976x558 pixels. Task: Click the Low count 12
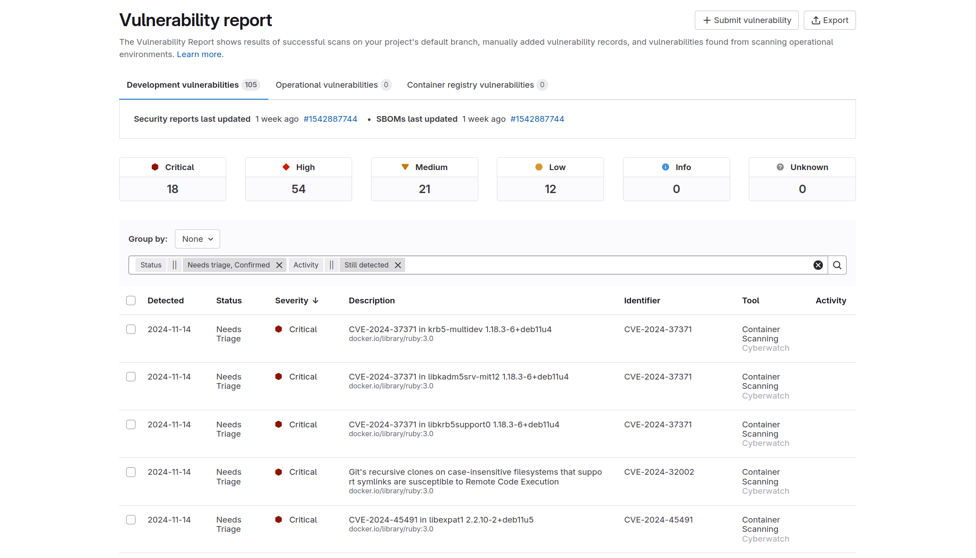(550, 189)
